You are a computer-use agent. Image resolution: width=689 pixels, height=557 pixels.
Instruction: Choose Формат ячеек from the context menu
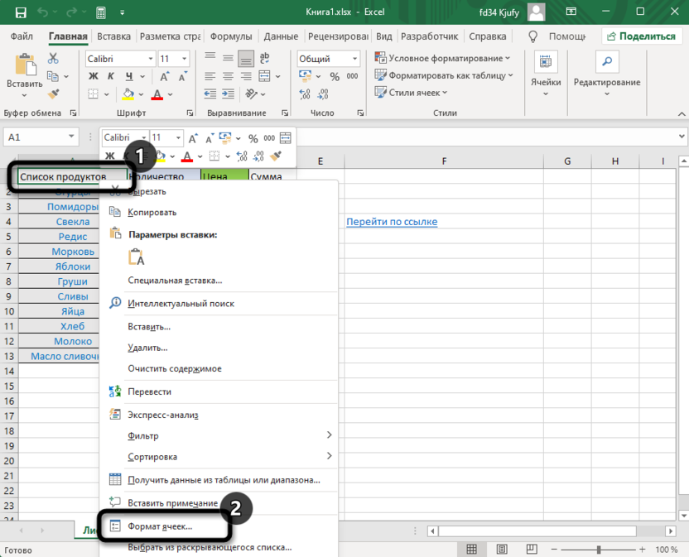pyautogui.click(x=160, y=526)
